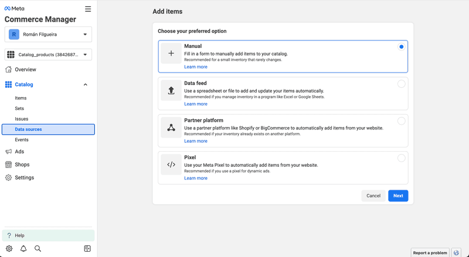This screenshot has height=257, width=469.
Task: Click the Help question mark icon
Action: click(9, 235)
